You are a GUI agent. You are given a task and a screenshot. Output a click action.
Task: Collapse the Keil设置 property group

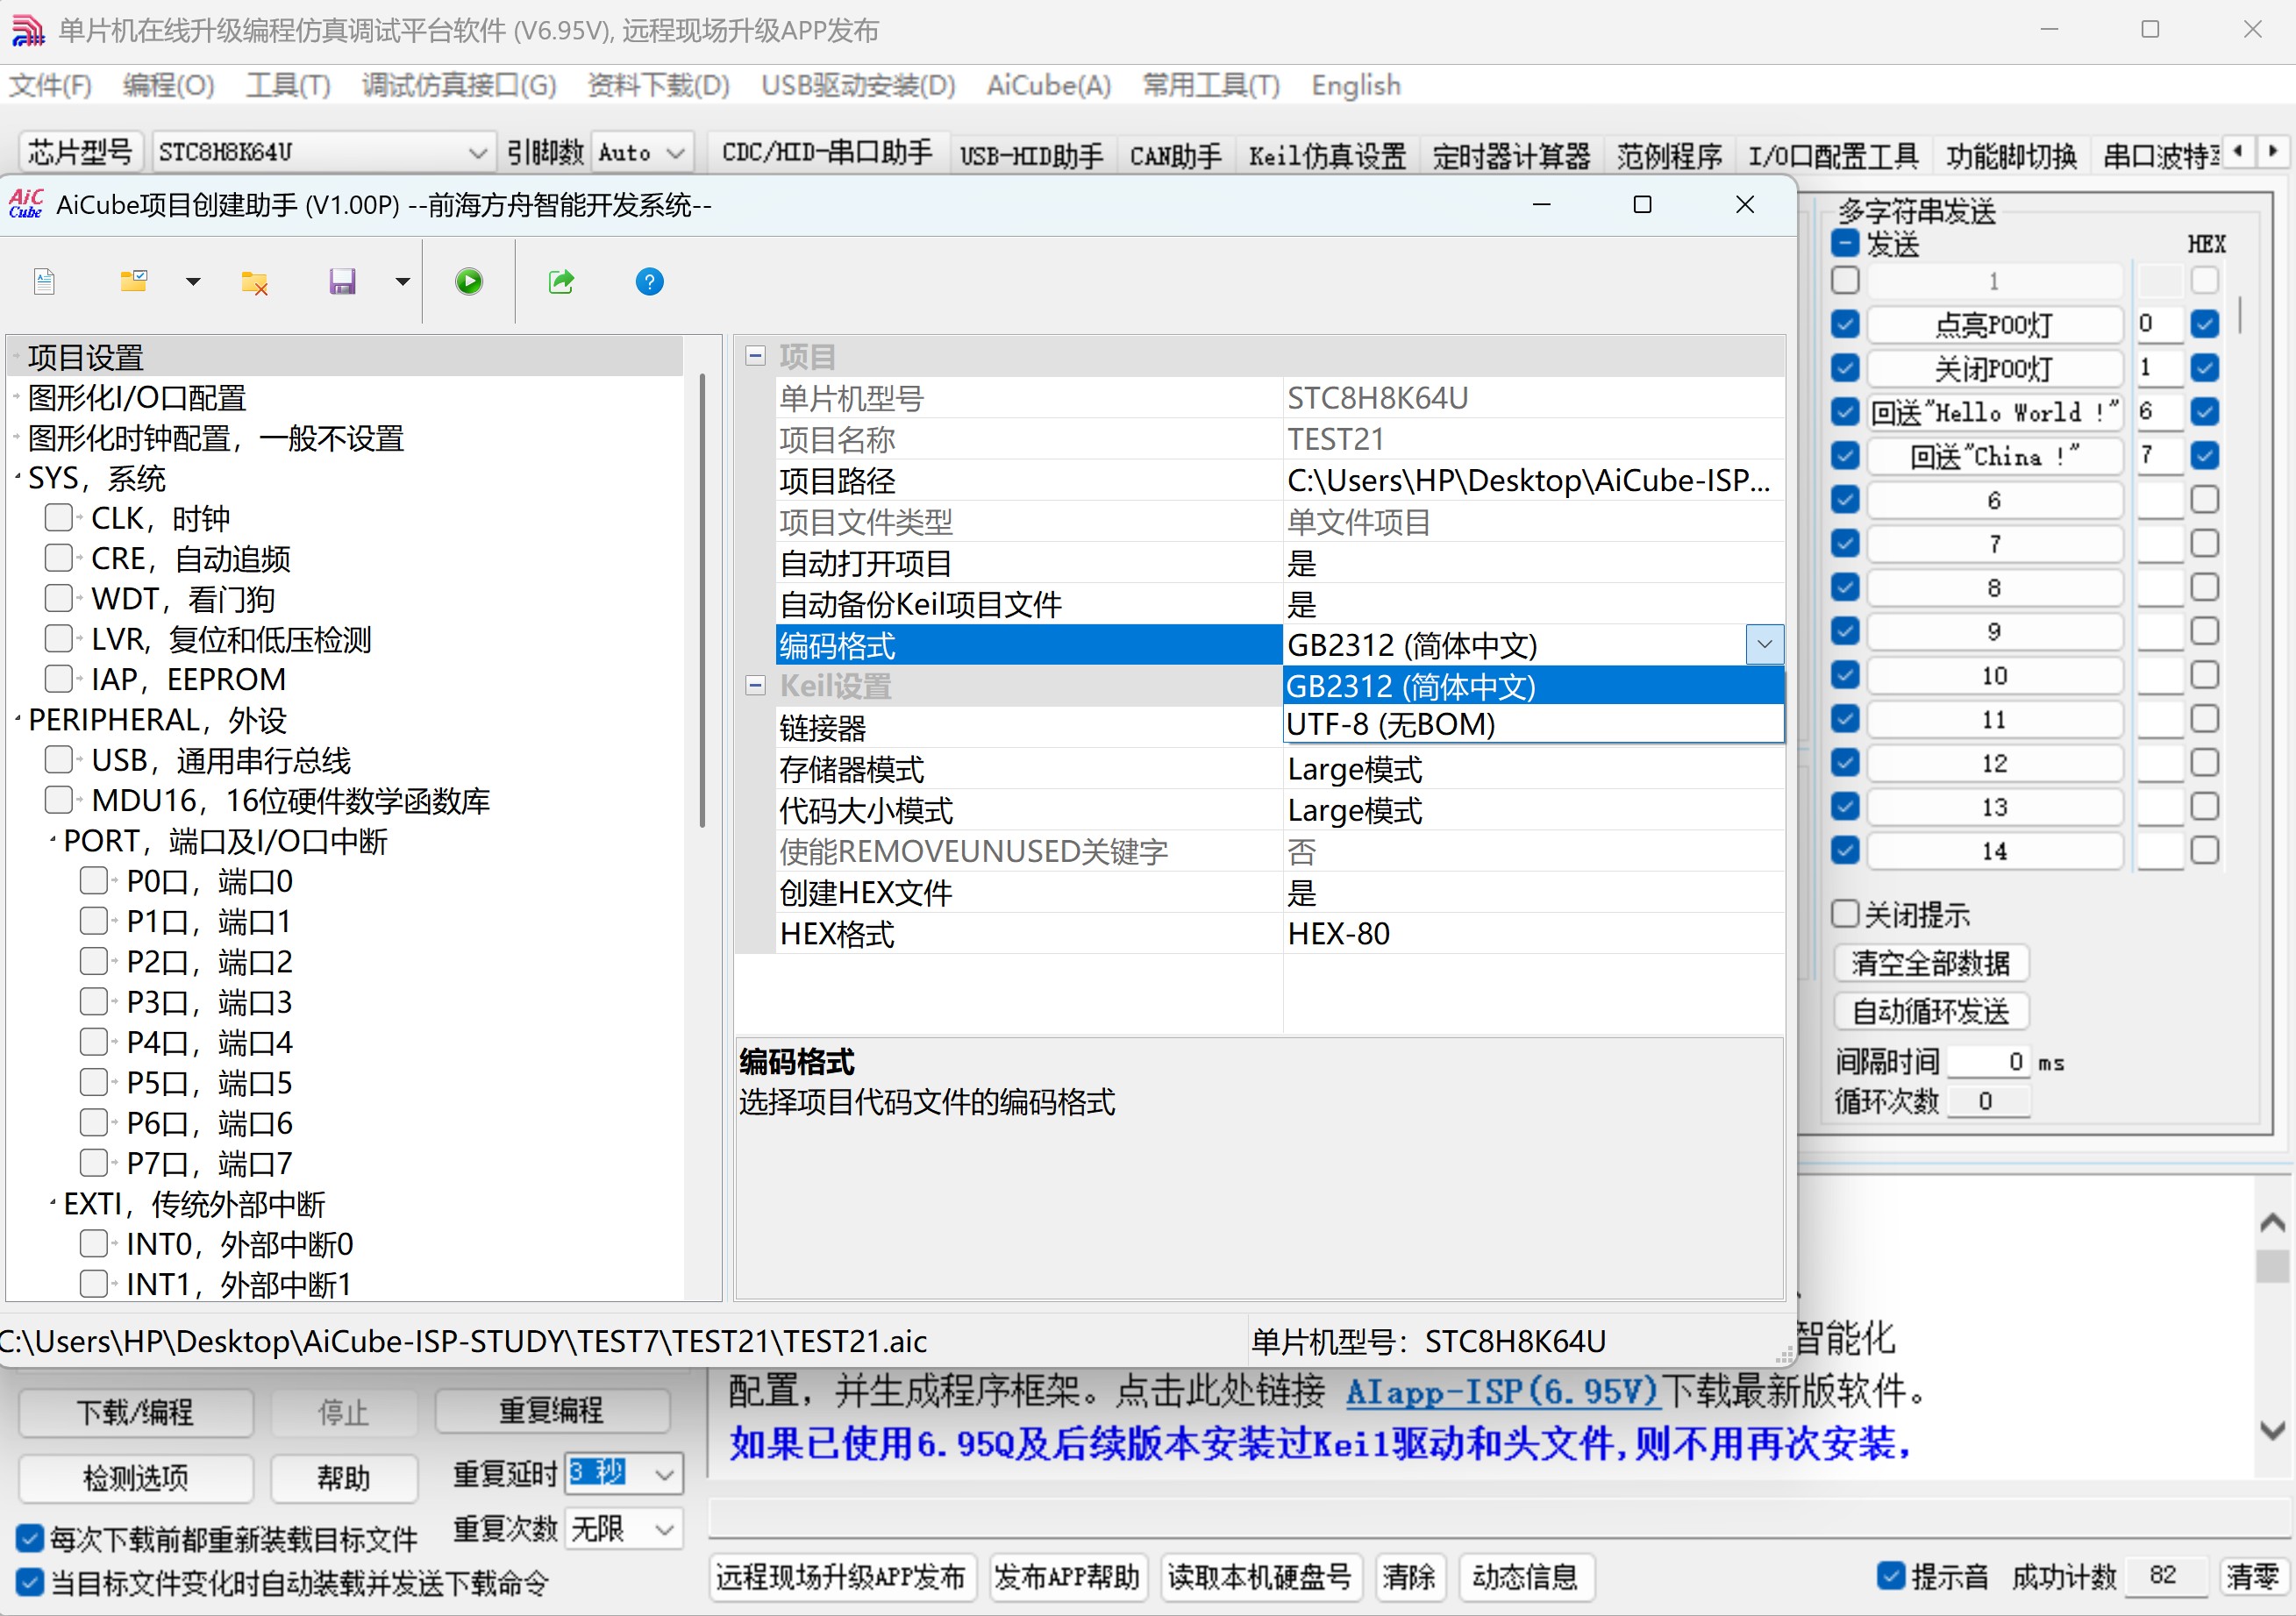click(756, 686)
